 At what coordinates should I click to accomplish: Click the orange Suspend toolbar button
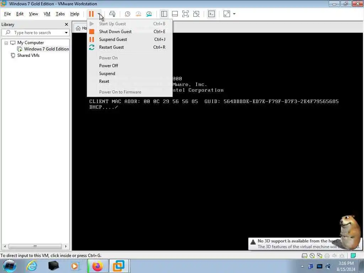tap(91, 14)
